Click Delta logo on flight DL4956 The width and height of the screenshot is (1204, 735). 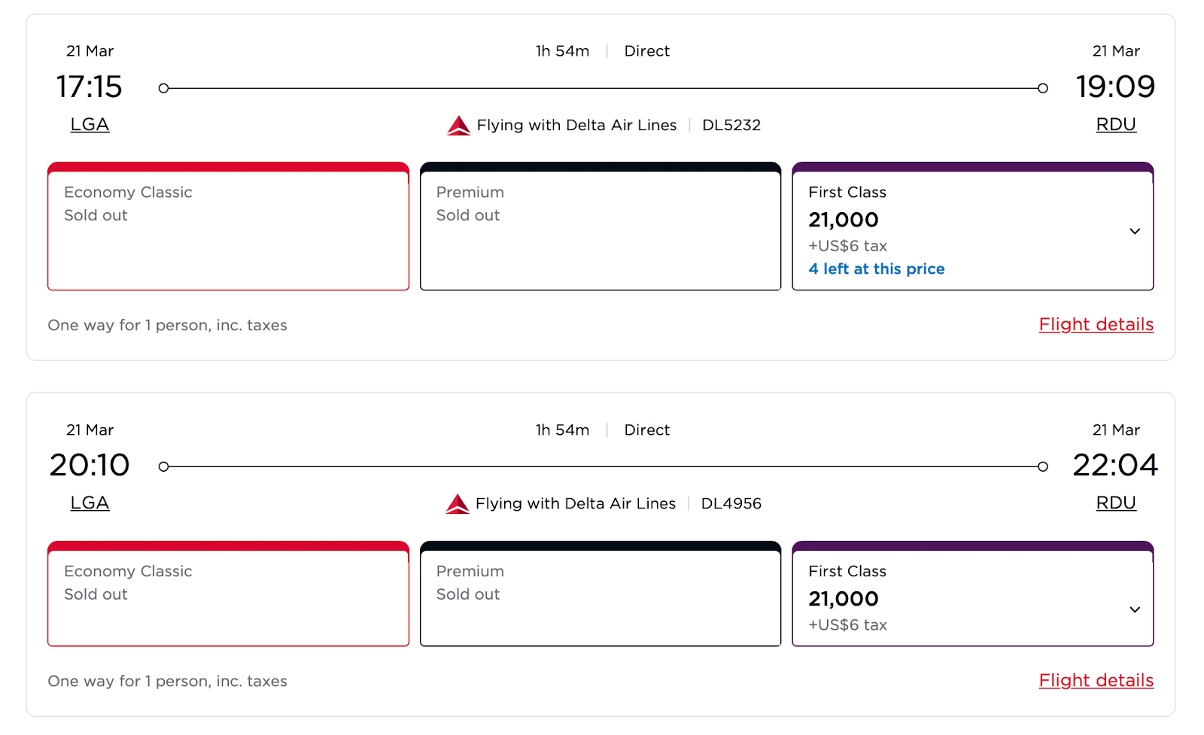(x=457, y=504)
